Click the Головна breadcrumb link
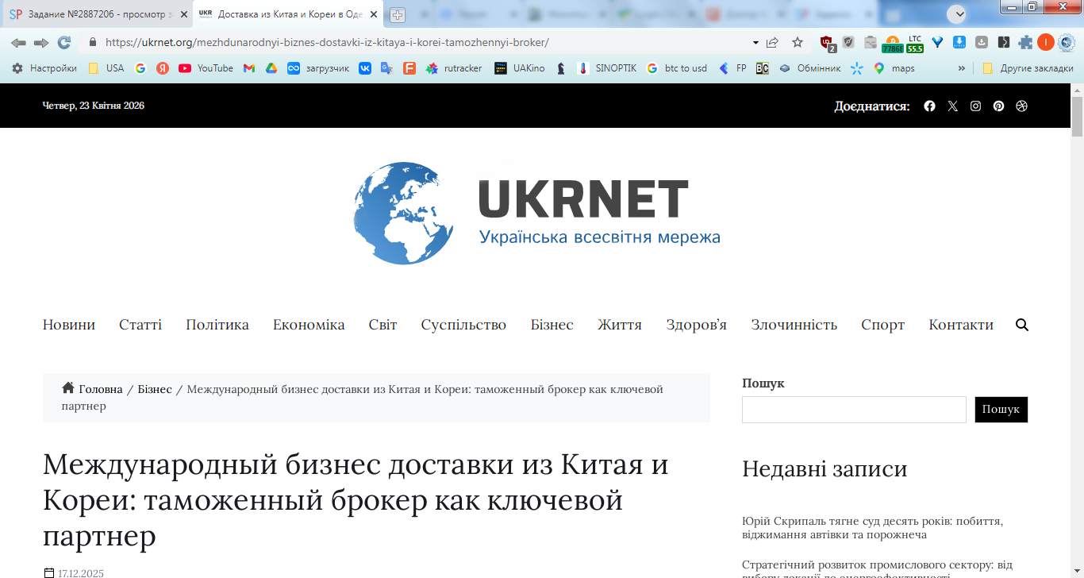Viewport: 1084px width, 578px height. click(101, 389)
